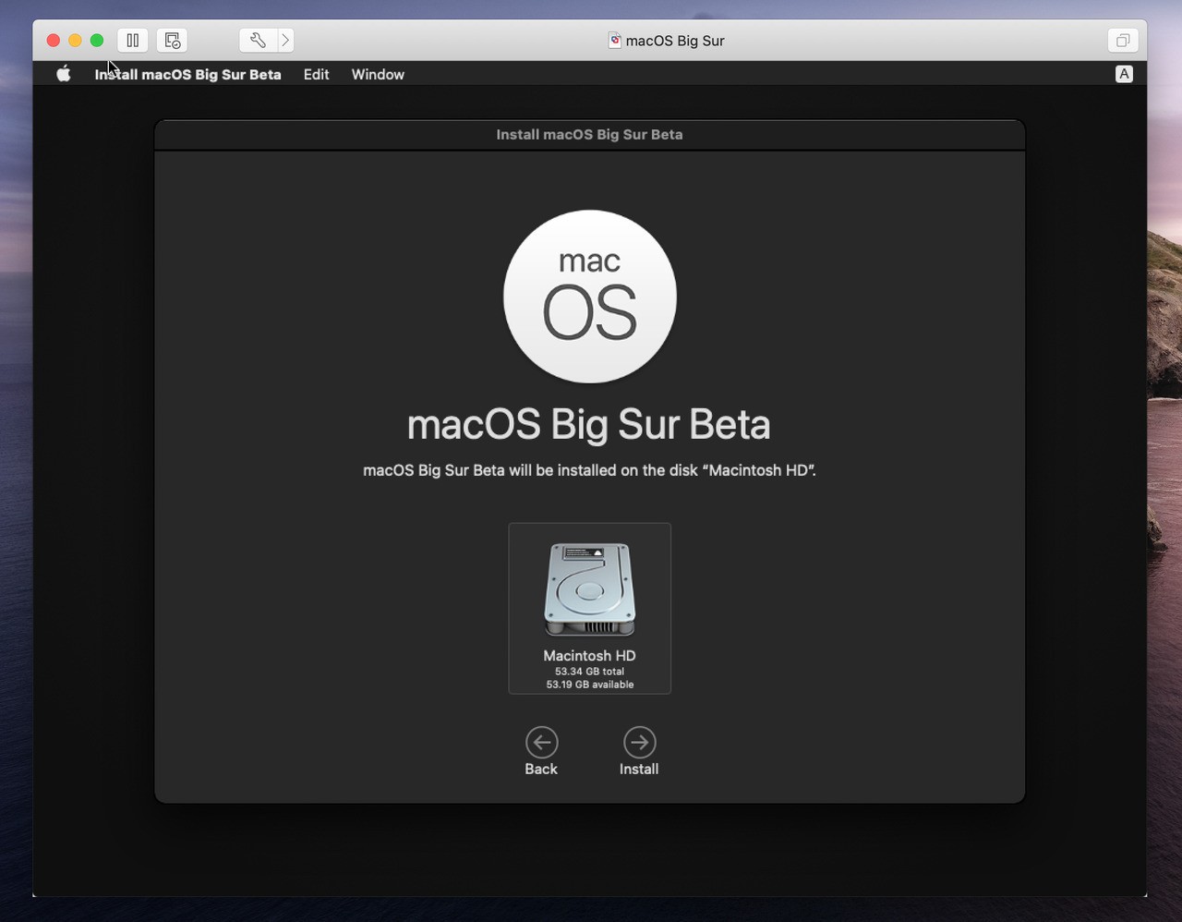Click Install to begin installation

pos(639,751)
